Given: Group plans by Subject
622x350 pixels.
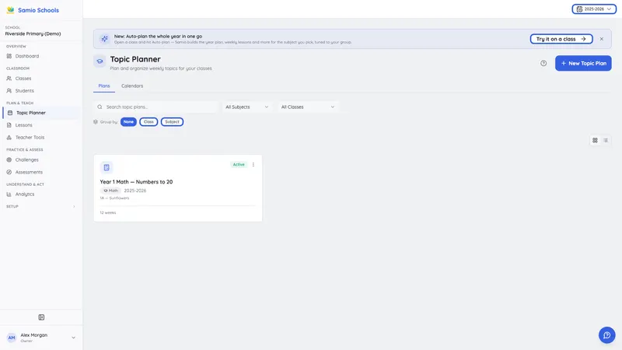Looking at the screenshot, I should point(172,122).
